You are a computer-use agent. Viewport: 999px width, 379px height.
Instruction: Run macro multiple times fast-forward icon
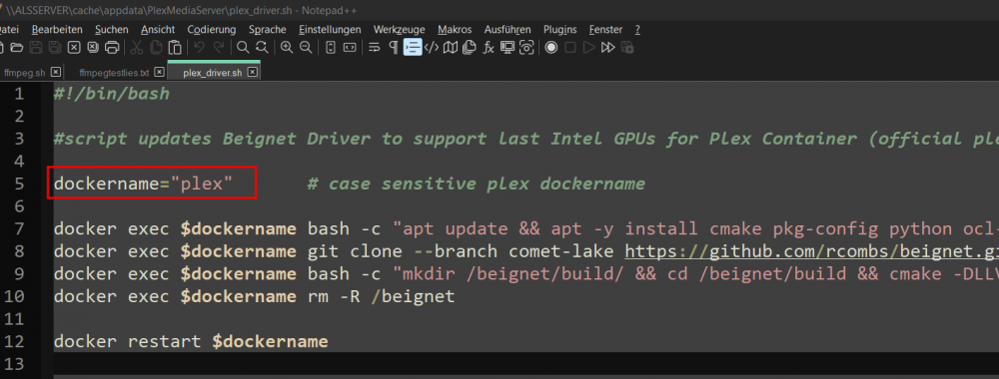(607, 47)
